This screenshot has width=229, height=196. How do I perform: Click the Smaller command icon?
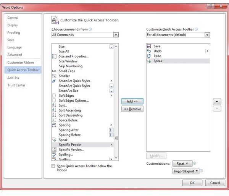coord(54,76)
